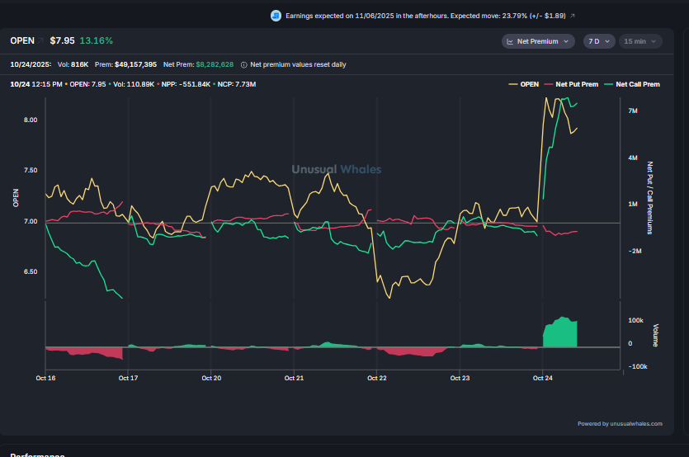Open external link arrow after expected move
689x457 pixels.
coord(572,16)
